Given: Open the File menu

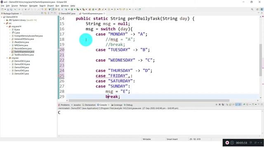Looking at the screenshot, I should point(2,6).
